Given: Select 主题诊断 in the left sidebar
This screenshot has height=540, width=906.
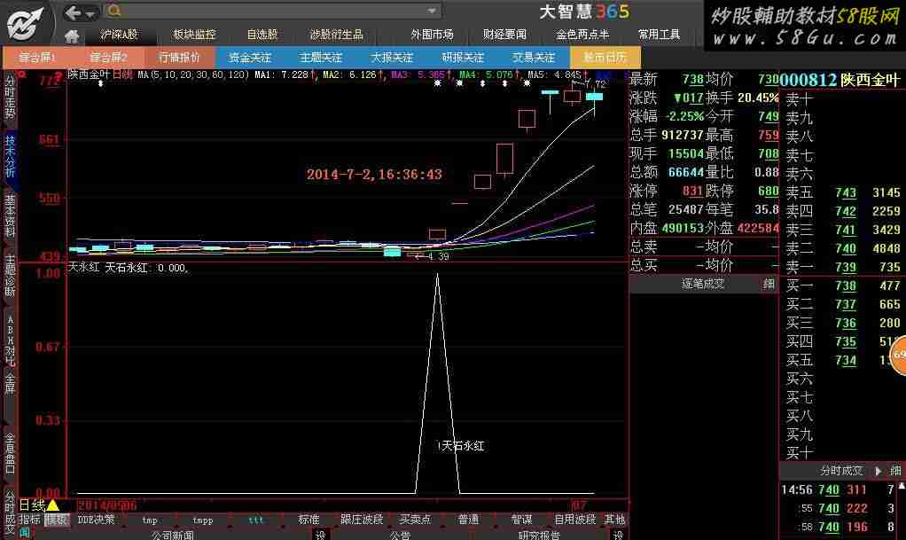Looking at the screenshot, I should (x=10, y=275).
